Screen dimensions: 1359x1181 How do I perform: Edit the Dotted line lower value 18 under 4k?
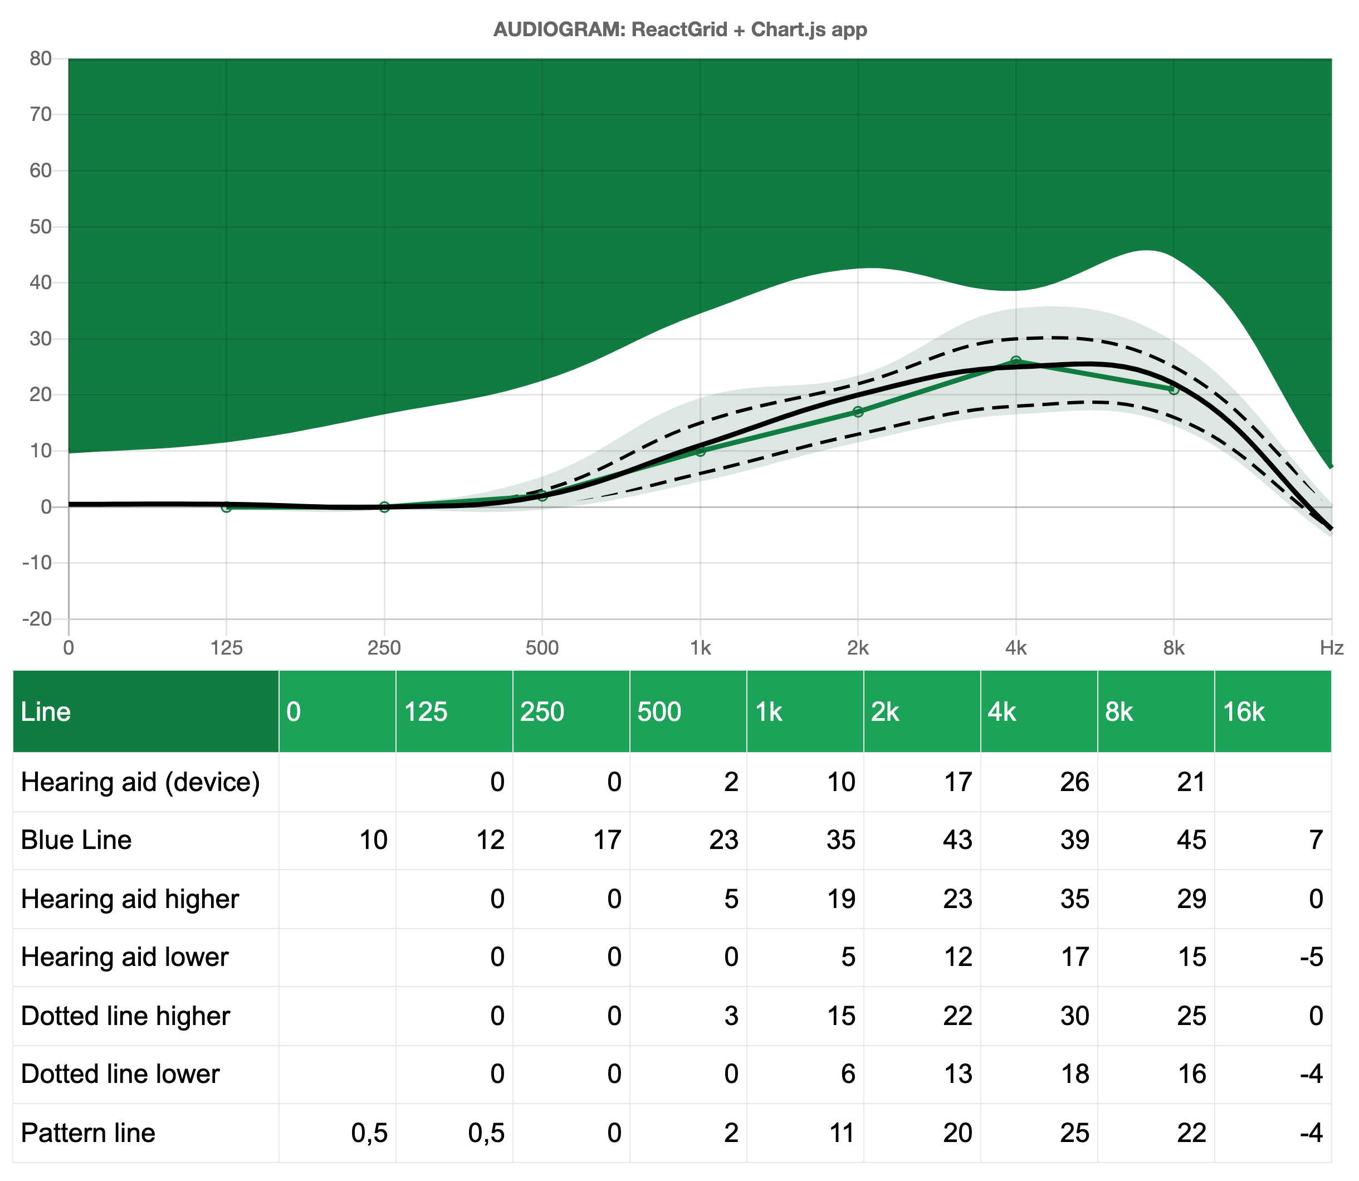[1074, 1073]
